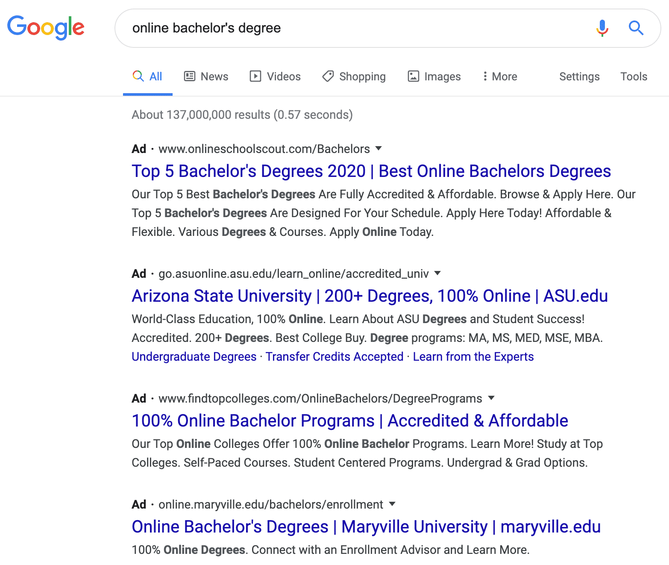The image size is (669, 565).
Task: Click description '100% Online Degrees. Connect with an Enrollment Advisor'
Action: 331,550
